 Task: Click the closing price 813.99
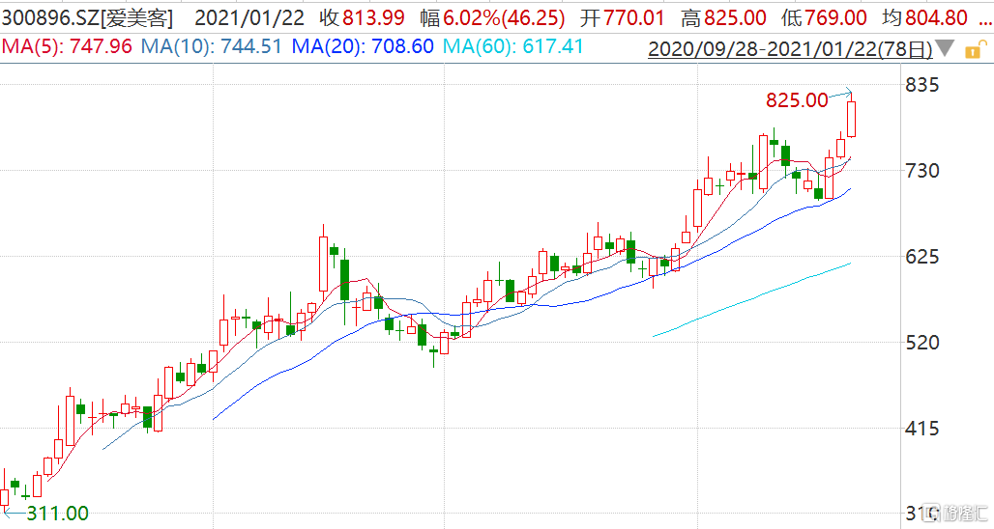click(373, 17)
